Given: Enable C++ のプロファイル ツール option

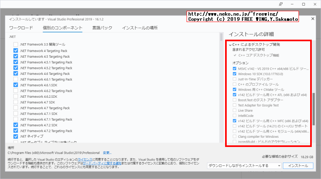Looking at the screenshot, I should (x=234, y=84).
